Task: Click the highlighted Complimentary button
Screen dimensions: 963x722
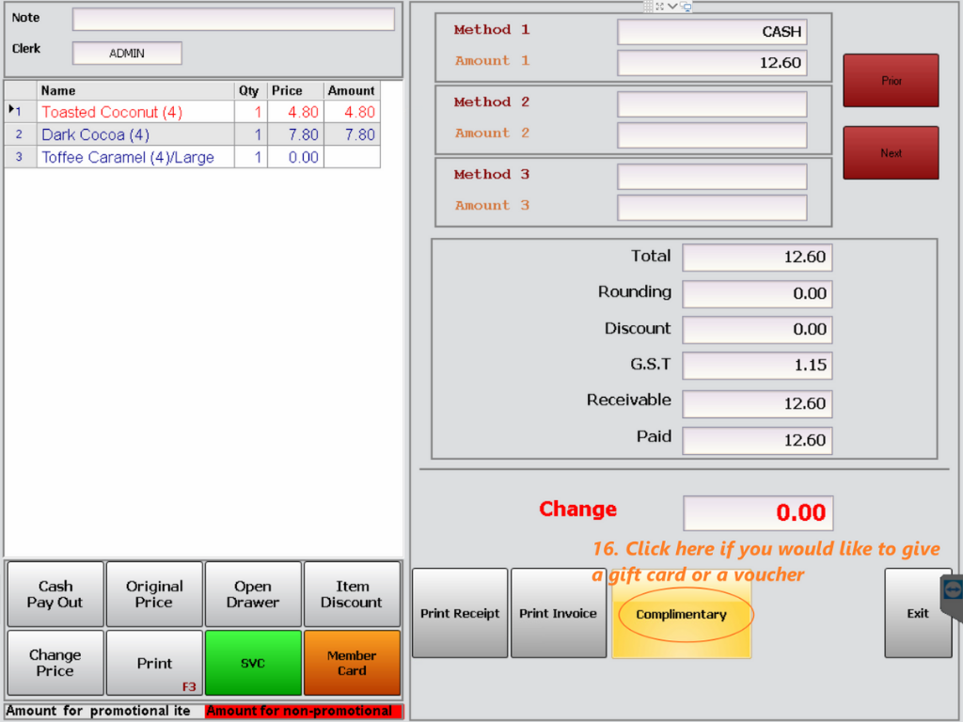Action: (x=682, y=613)
